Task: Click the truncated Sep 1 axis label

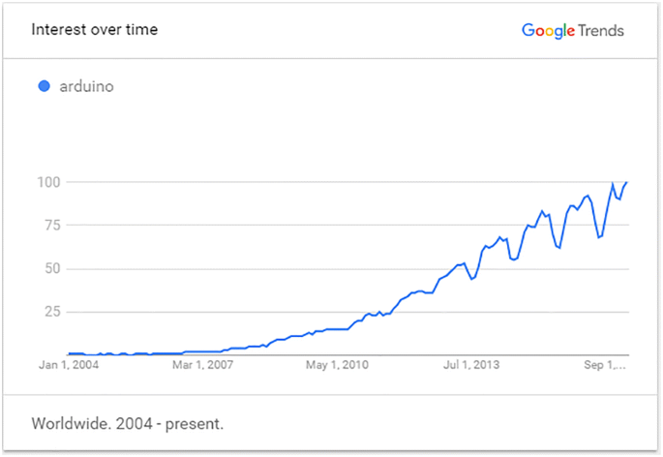Action: click(x=605, y=365)
